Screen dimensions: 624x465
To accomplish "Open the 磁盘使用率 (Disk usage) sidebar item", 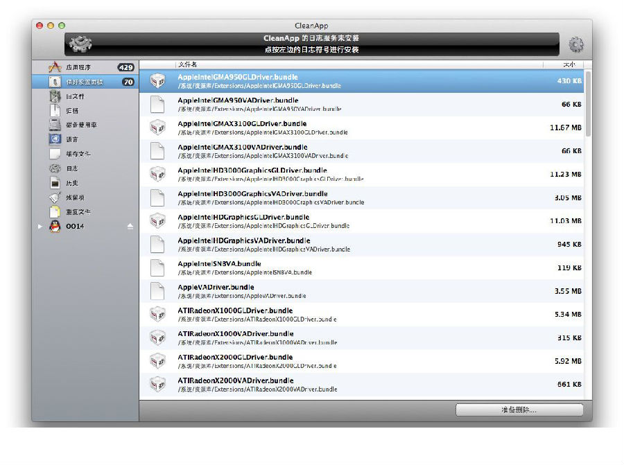I will (x=81, y=125).
